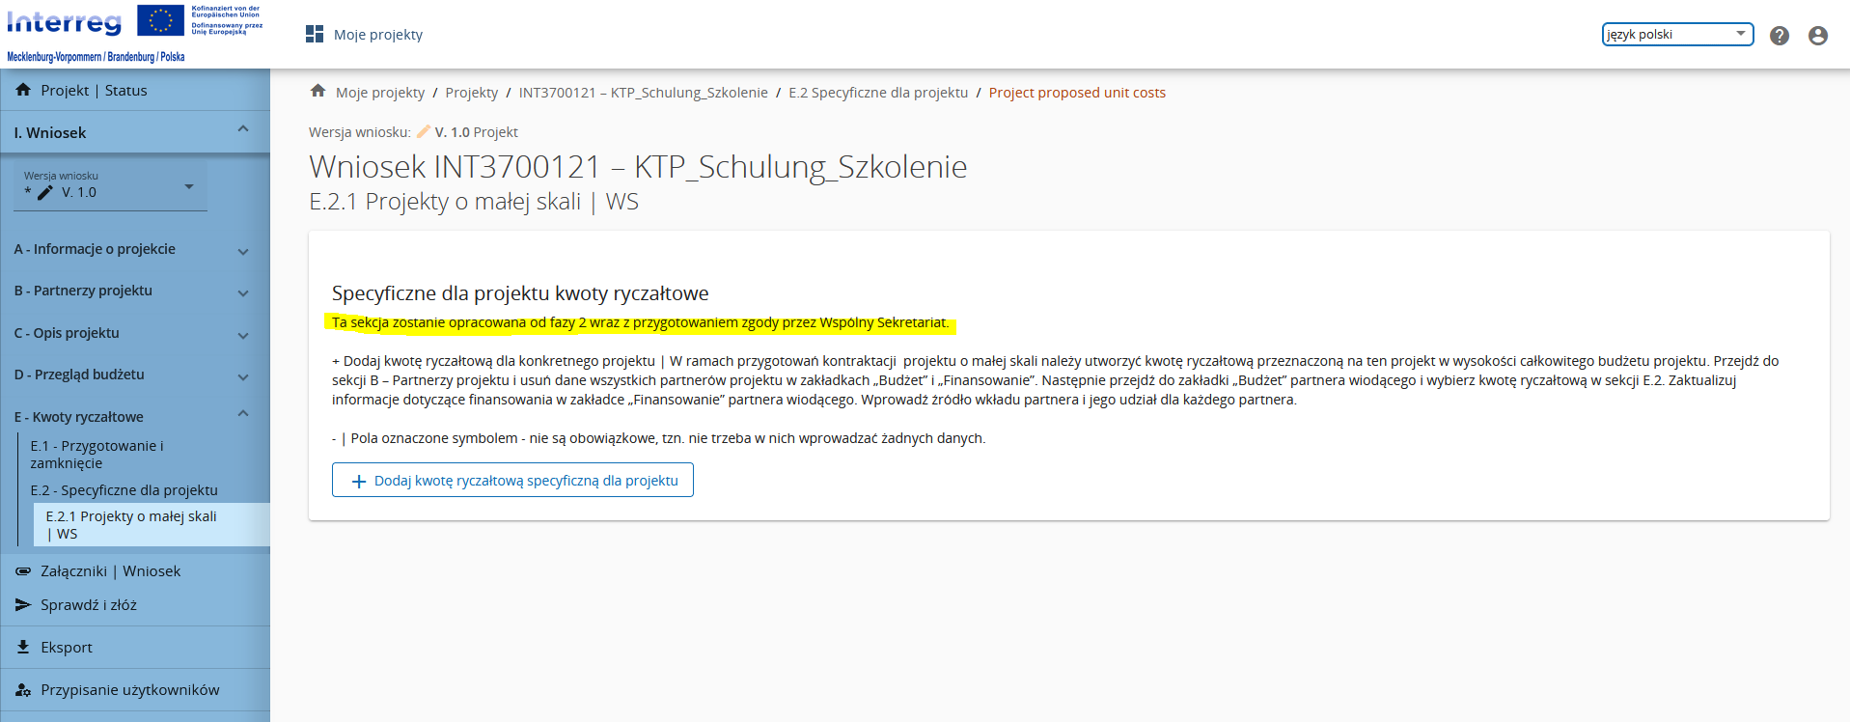
Task: Click the Moje projekty dashboard icon
Action: (x=315, y=35)
